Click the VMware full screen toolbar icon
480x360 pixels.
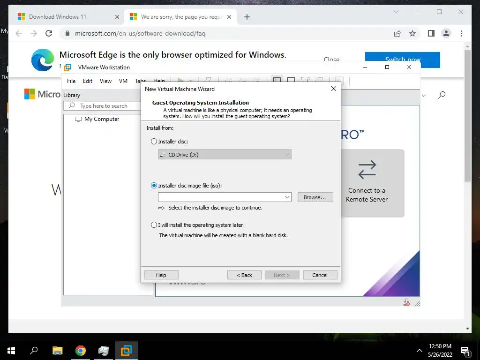(x=305, y=80)
